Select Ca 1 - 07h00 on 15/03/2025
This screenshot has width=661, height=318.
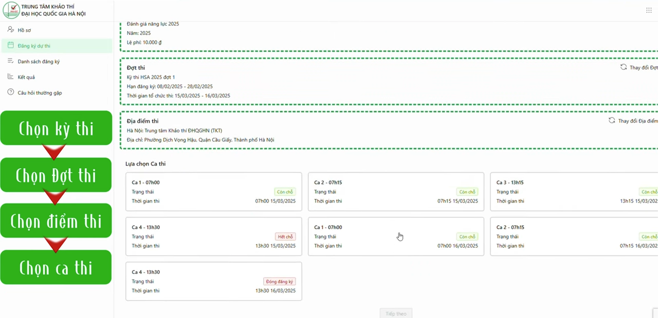[x=213, y=191]
